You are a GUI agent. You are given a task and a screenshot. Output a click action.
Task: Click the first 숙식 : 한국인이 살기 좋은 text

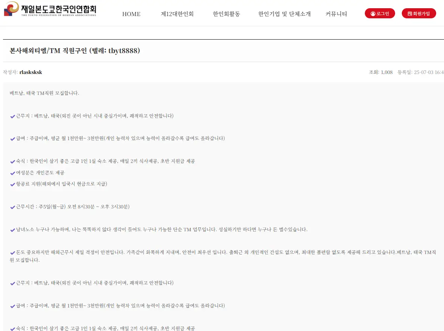point(105,161)
